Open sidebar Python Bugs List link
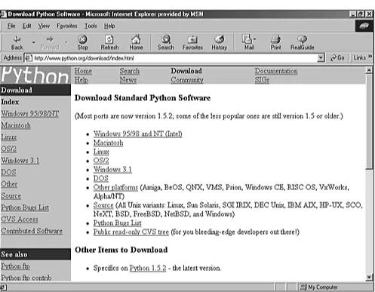The image size is (375, 292). coord(25,207)
